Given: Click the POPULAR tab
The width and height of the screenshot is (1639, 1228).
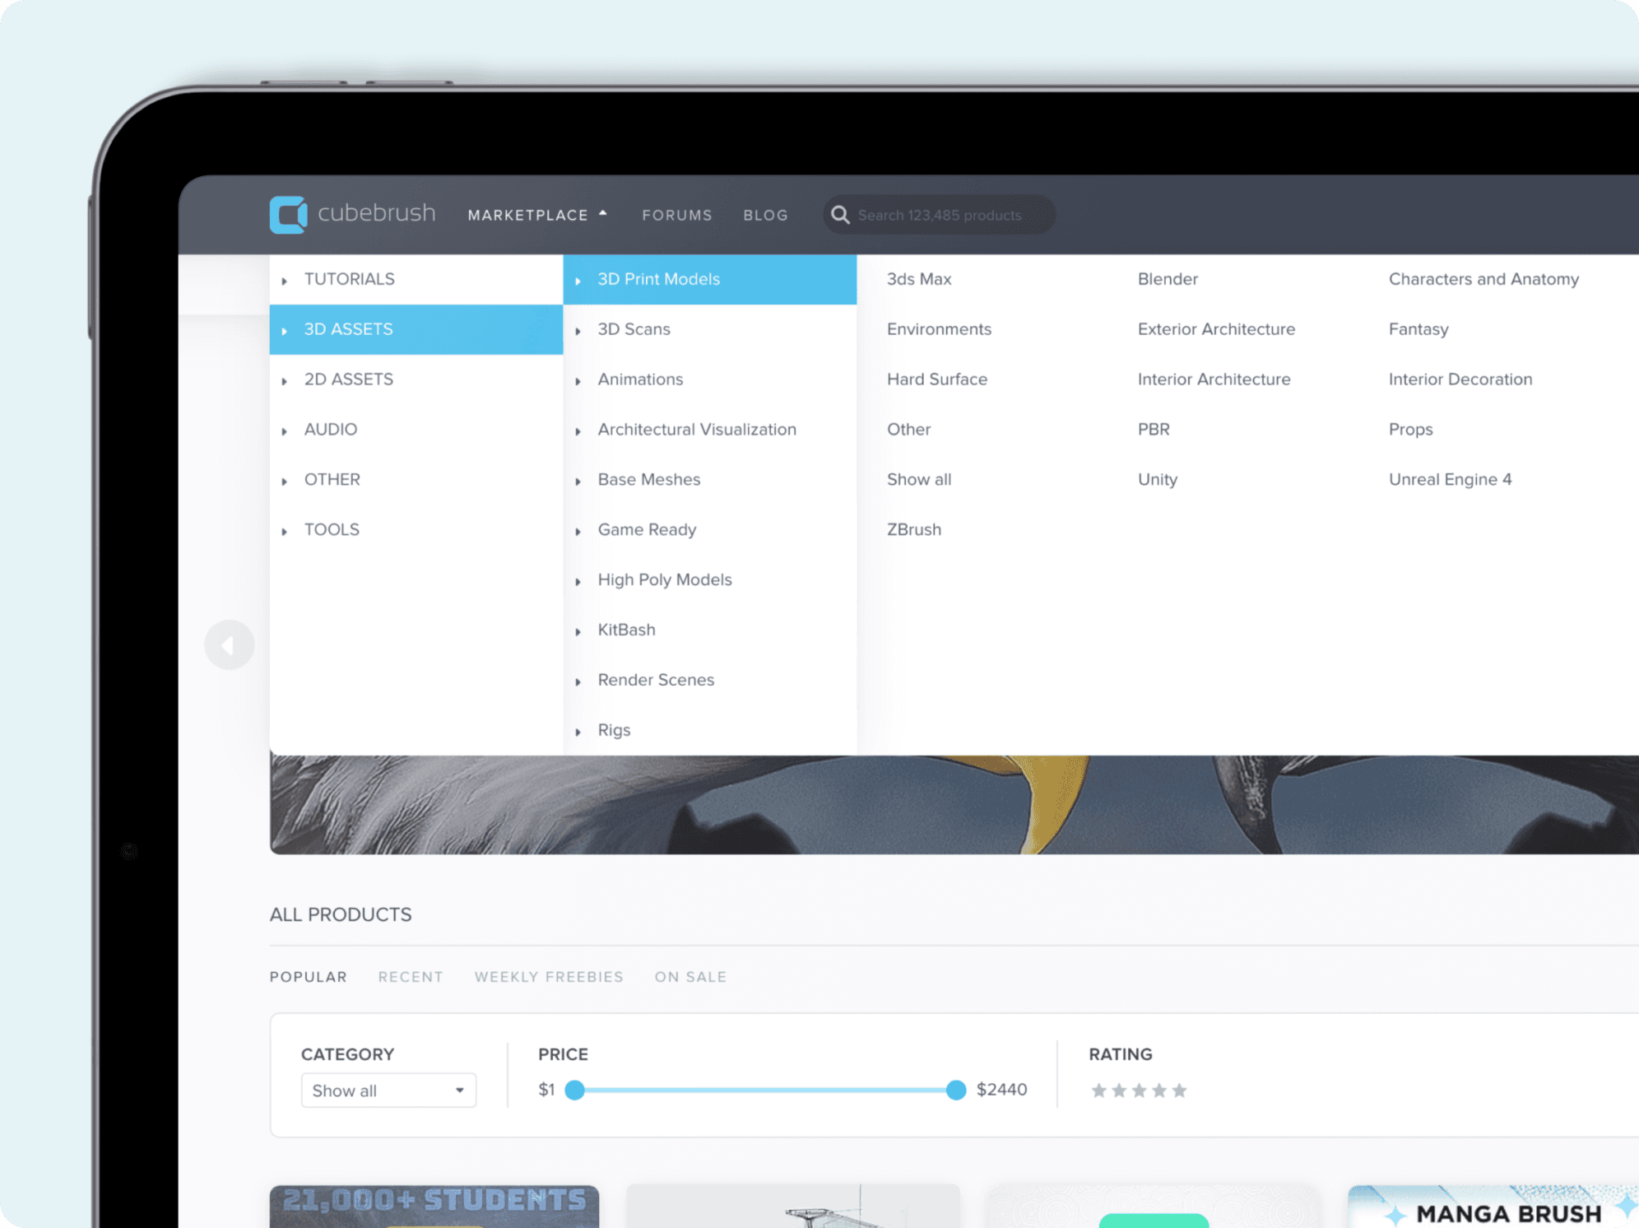Looking at the screenshot, I should point(309,975).
